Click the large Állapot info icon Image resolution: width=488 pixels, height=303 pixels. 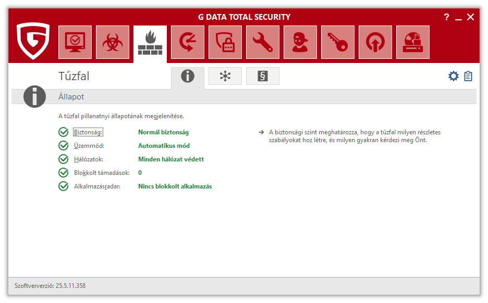pos(34,97)
